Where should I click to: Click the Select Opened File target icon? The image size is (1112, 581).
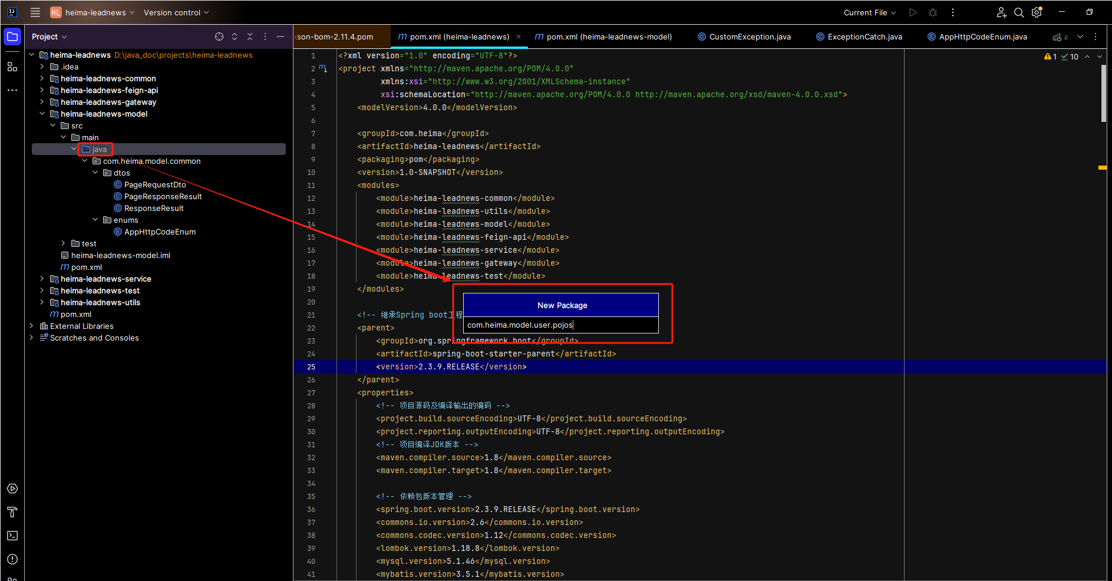pyautogui.click(x=219, y=37)
